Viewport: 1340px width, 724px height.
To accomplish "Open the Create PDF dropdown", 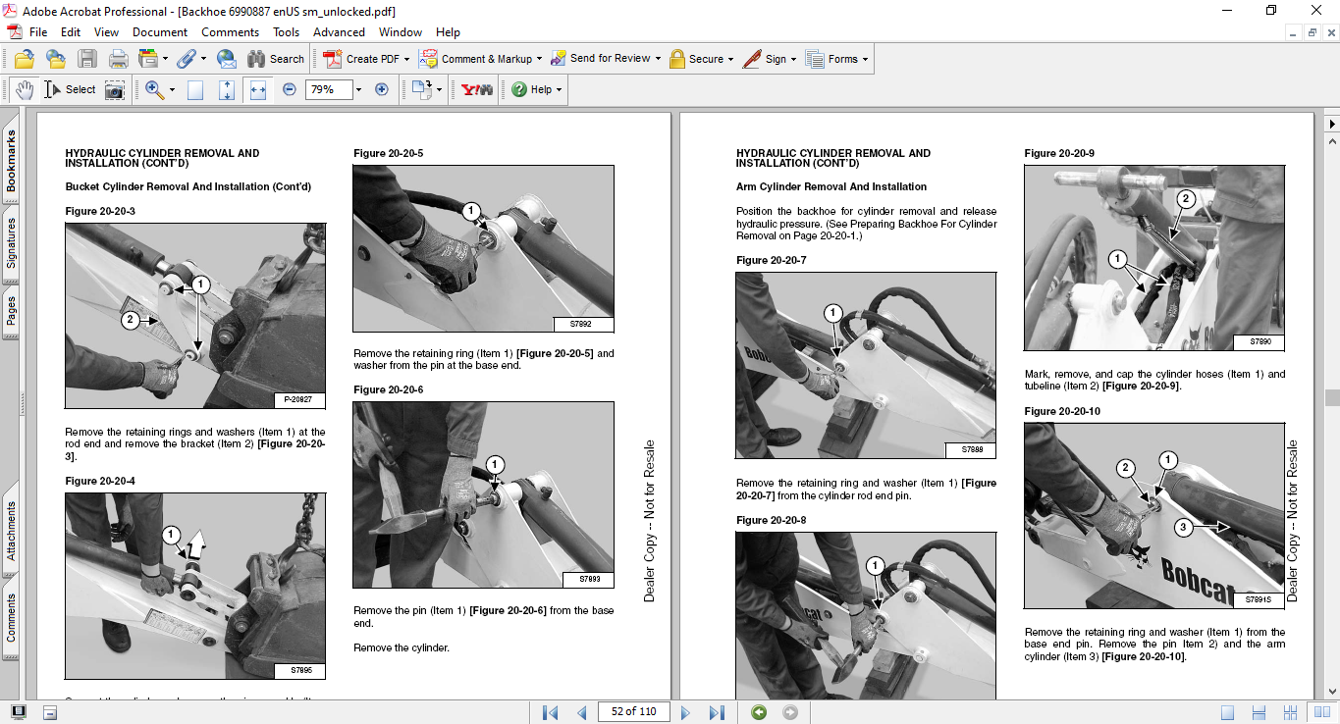I will 367,59.
